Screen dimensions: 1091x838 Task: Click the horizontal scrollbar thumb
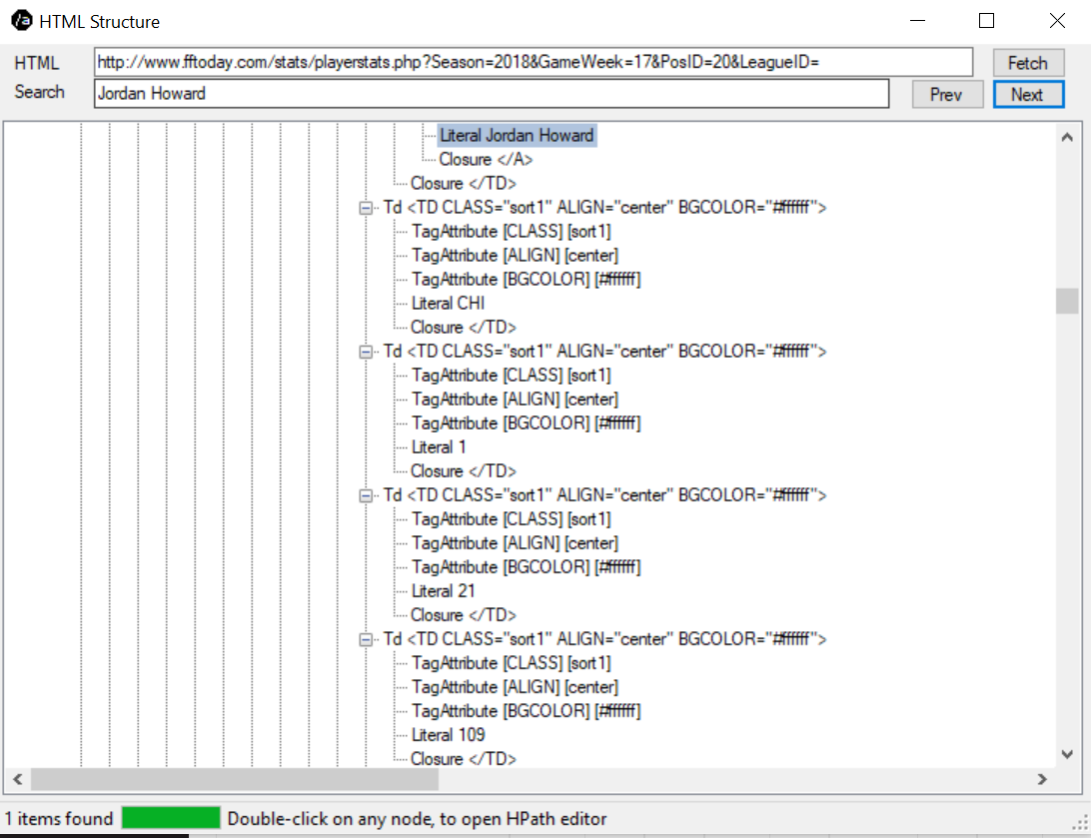tap(235, 780)
